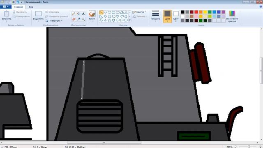Select the Fill with color bucket tool
Screen dimensions: 263x148
click(78, 14)
